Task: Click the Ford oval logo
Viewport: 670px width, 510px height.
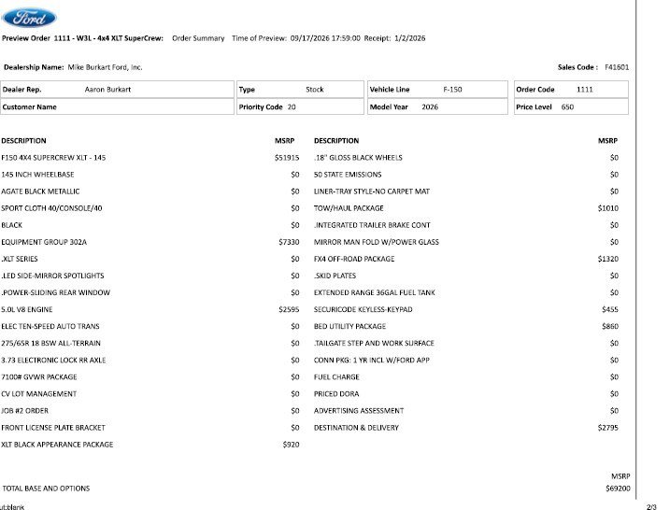Action: [x=29, y=18]
